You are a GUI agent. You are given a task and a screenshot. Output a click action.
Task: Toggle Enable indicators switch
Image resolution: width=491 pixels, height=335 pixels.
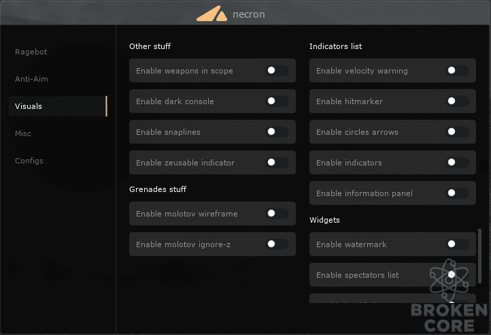[x=457, y=163]
